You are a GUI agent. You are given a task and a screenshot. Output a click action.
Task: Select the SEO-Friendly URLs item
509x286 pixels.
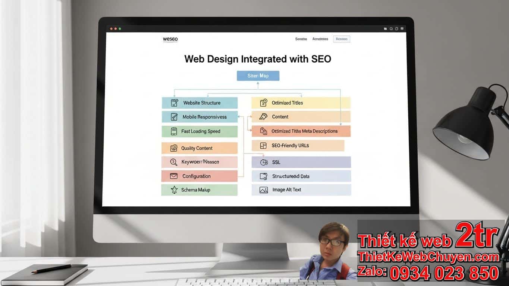(x=298, y=146)
